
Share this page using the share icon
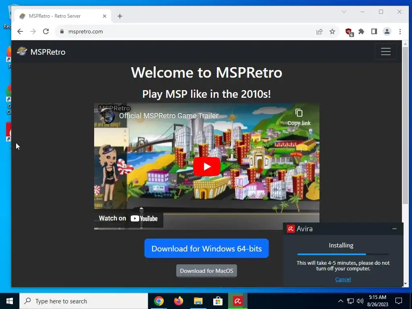click(x=319, y=31)
